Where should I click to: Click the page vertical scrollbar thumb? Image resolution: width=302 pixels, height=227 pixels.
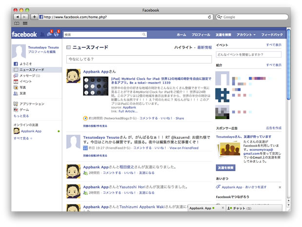[288, 64]
